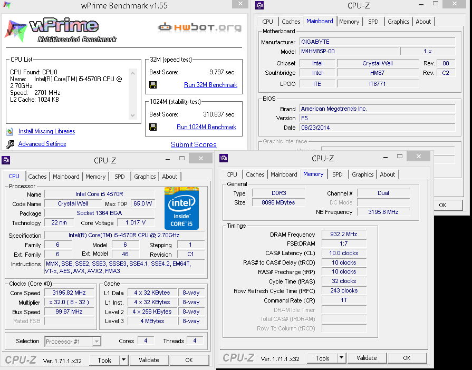472x370 pixels.
Task: Open the About tab in the Mainboard window
Action: (x=423, y=22)
